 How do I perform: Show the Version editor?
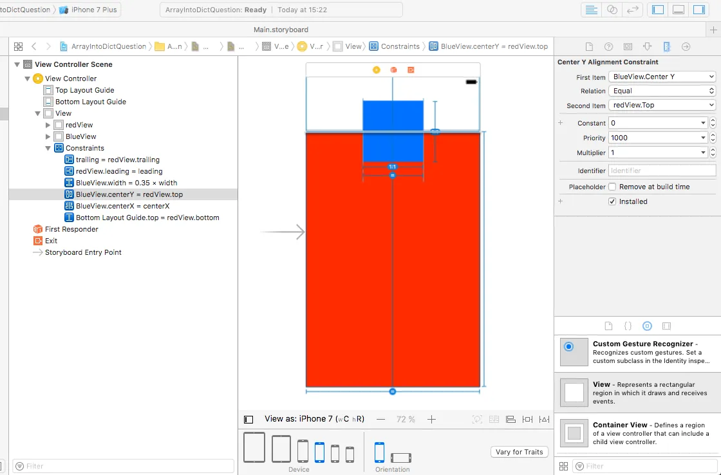[x=633, y=10]
